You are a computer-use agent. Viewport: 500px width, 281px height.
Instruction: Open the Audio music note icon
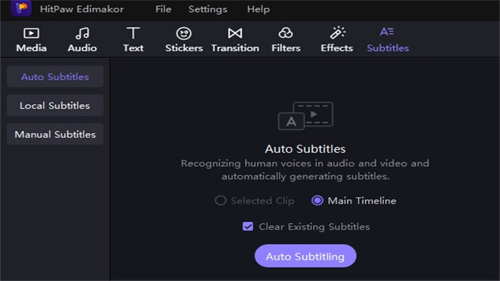click(82, 34)
